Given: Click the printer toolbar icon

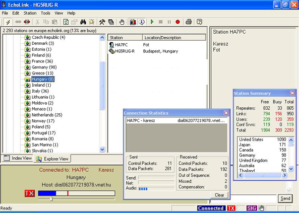Looking at the screenshot, I should coord(189,22).
